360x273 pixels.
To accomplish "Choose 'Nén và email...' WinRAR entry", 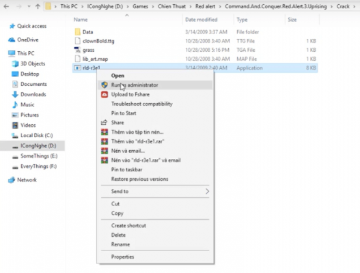I will [x=155, y=151].
